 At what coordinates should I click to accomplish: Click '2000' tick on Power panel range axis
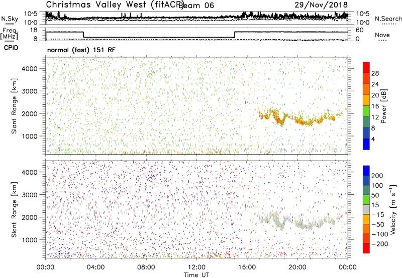pyautogui.click(x=30, y=113)
